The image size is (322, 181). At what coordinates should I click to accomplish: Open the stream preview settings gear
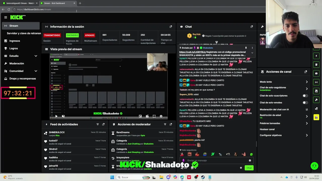click(161, 116)
